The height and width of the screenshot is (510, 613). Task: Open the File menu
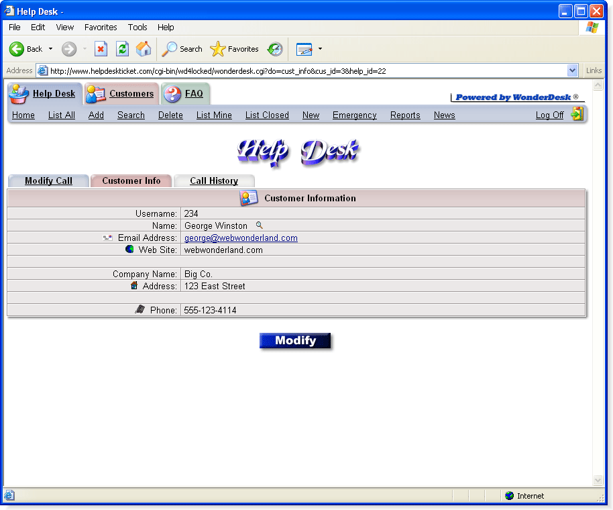(x=15, y=27)
